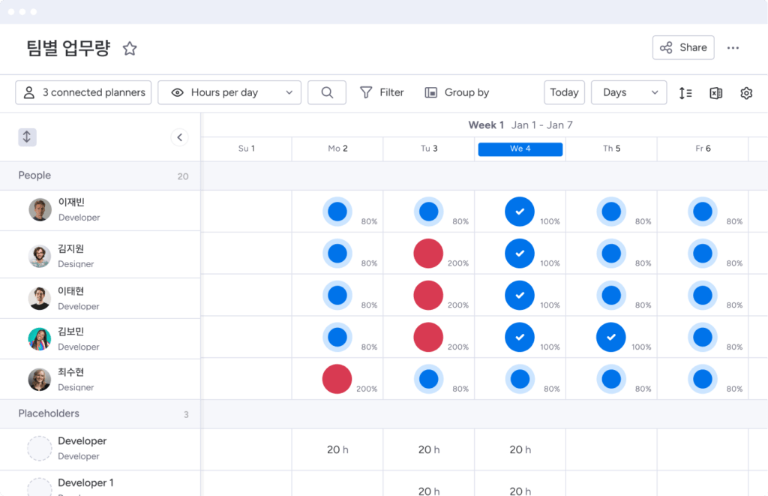Select the We 4 day column header
768x496 pixels.
520,149
